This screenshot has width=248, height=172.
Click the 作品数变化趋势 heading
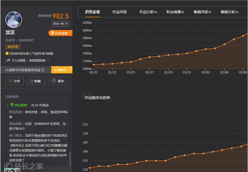pyautogui.click(x=97, y=98)
